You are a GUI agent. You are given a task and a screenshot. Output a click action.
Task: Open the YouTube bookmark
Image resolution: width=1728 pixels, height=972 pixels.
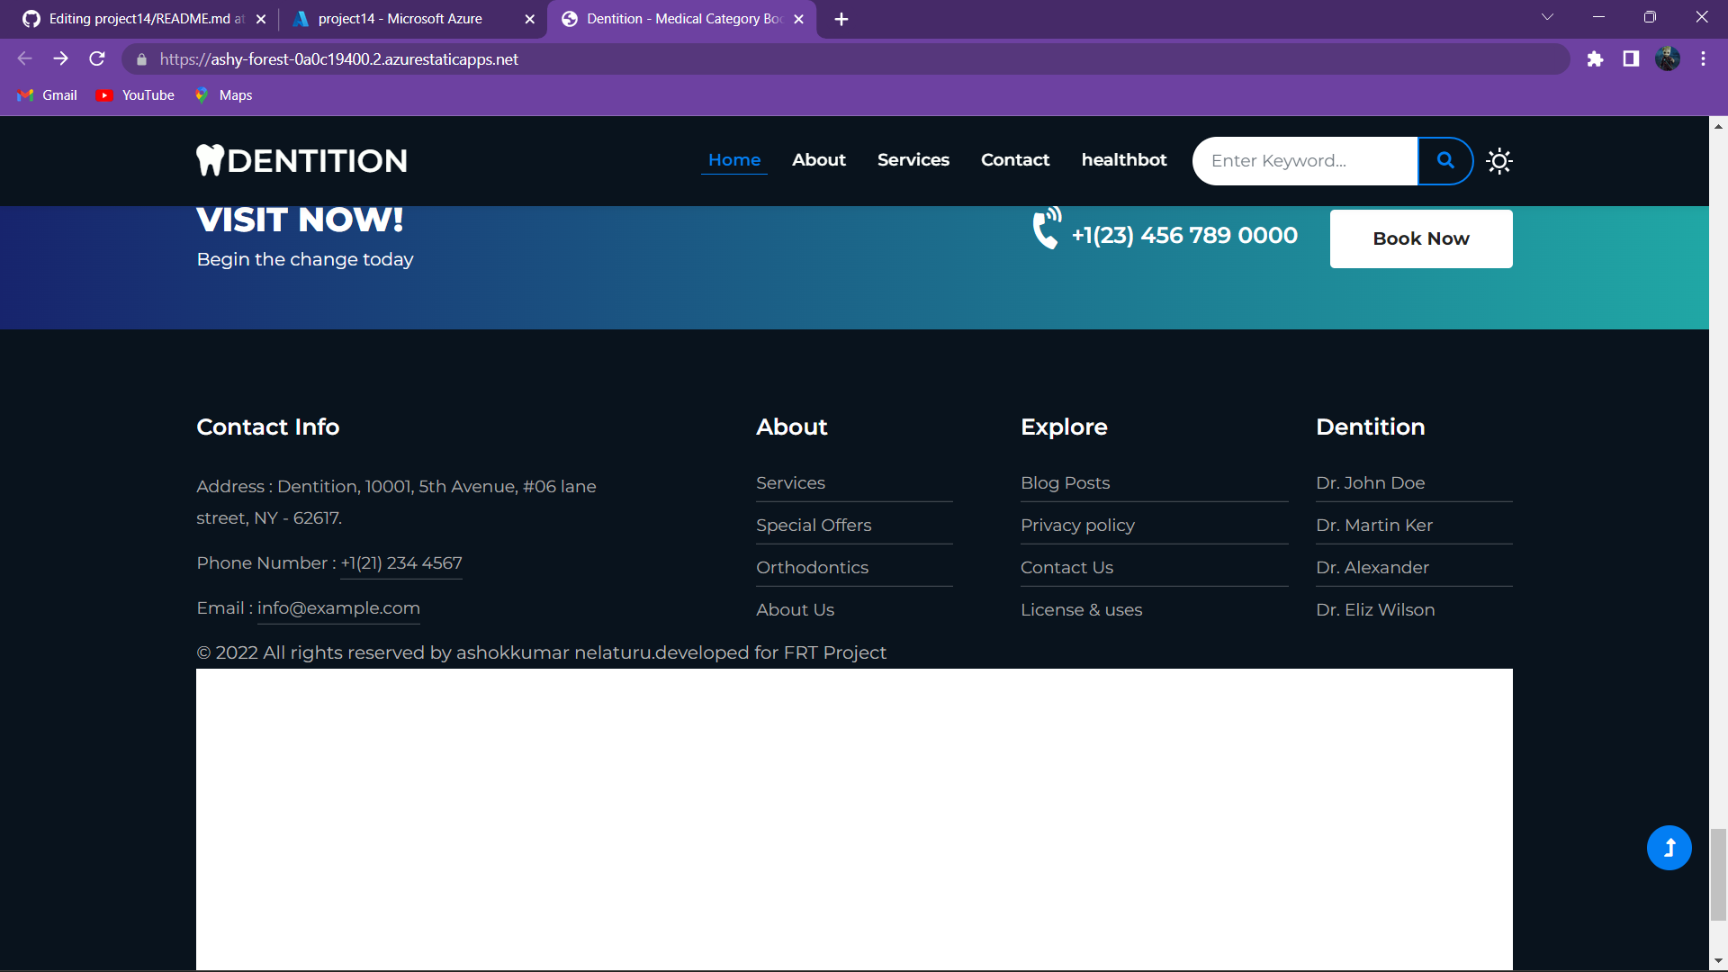[136, 95]
